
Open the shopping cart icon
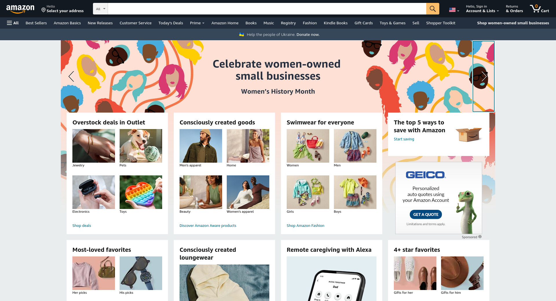pos(539,9)
